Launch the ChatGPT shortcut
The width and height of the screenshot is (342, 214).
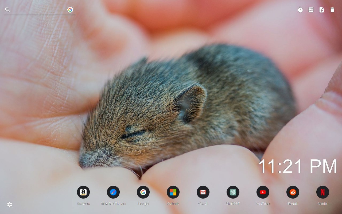(x=233, y=192)
